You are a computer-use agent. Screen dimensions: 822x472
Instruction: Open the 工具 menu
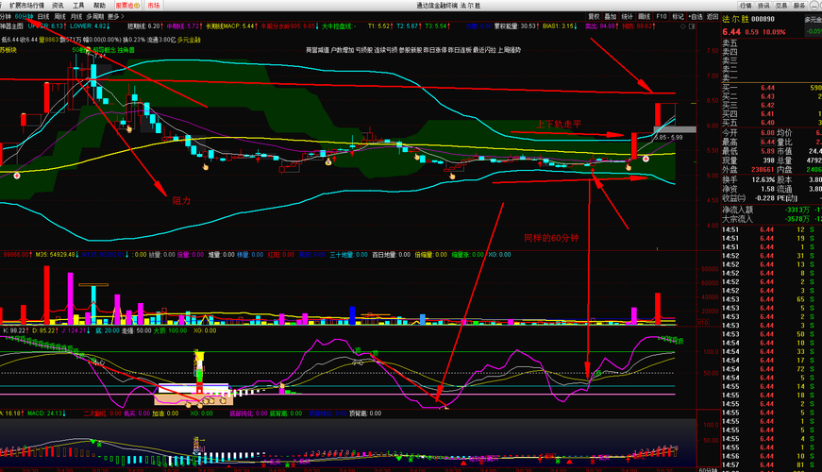click(x=78, y=5)
